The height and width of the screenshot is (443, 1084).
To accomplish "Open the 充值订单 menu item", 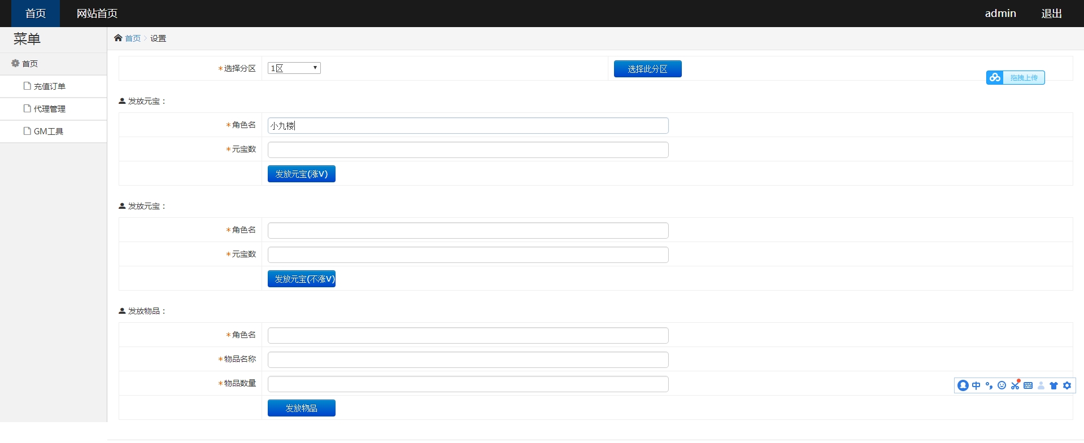I will 49,86.
